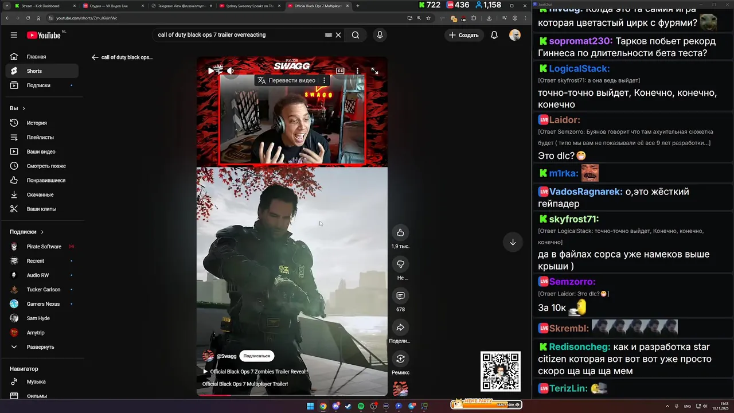Expand the Вы section chevron

pyautogui.click(x=24, y=108)
